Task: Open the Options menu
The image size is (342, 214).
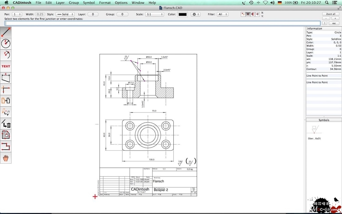Action: coord(121,3)
